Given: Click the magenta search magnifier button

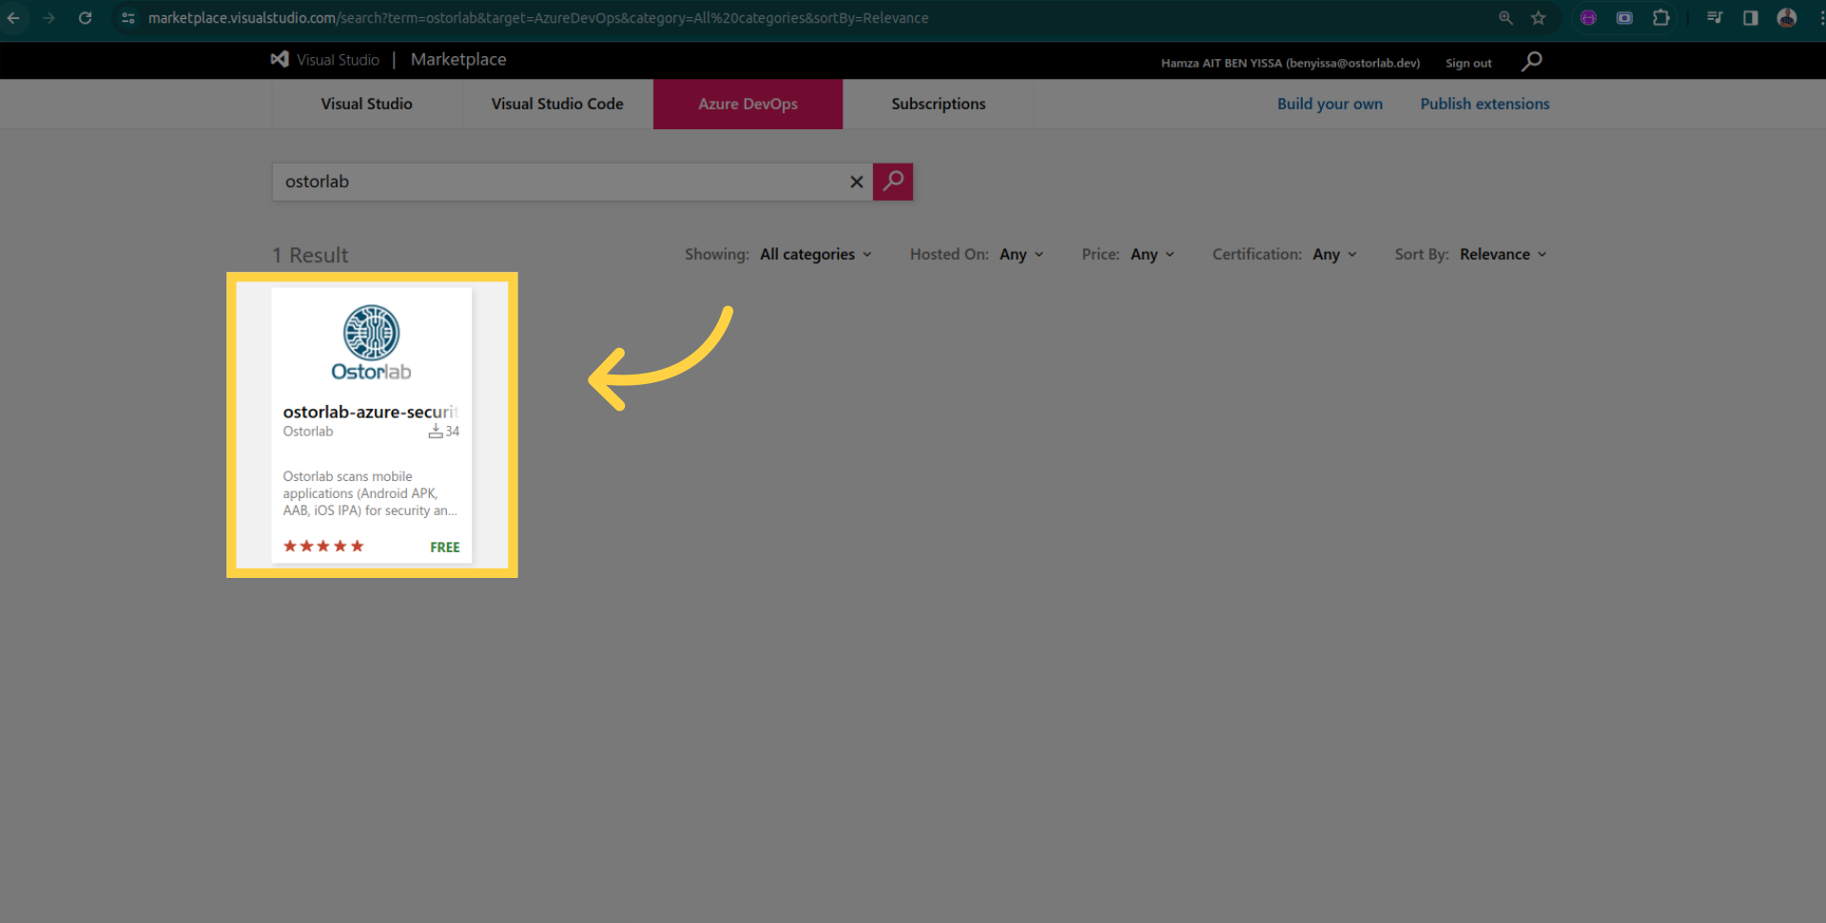Looking at the screenshot, I should [892, 182].
